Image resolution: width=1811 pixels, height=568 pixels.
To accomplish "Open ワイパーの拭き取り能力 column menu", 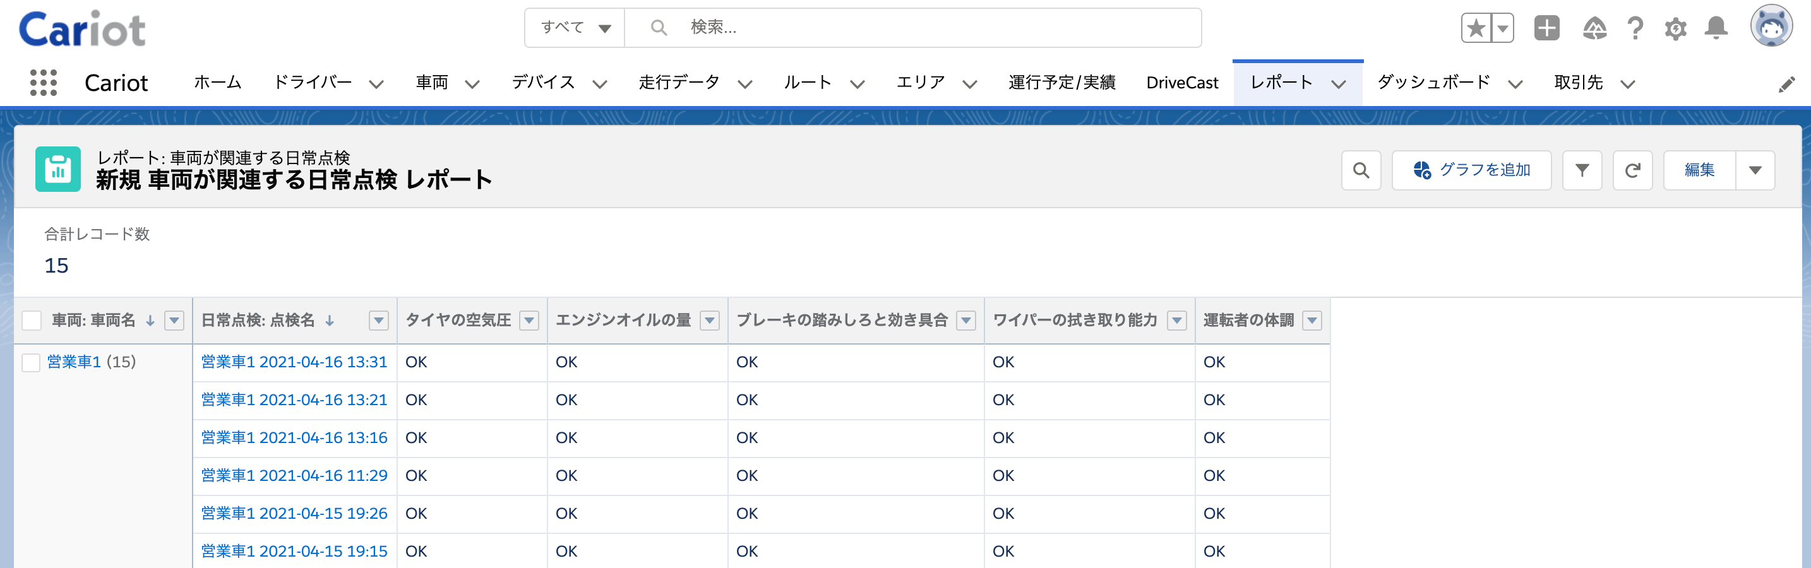I will (x=1177, y=321).
